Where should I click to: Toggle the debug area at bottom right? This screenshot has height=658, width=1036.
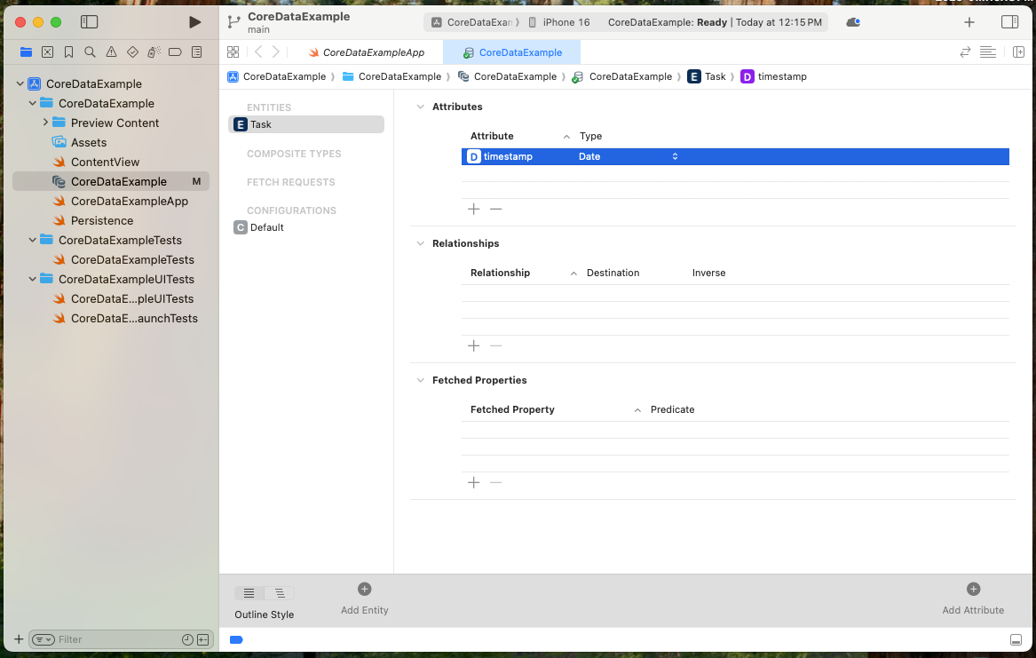pyautogui.click(x=1016, y=639)
